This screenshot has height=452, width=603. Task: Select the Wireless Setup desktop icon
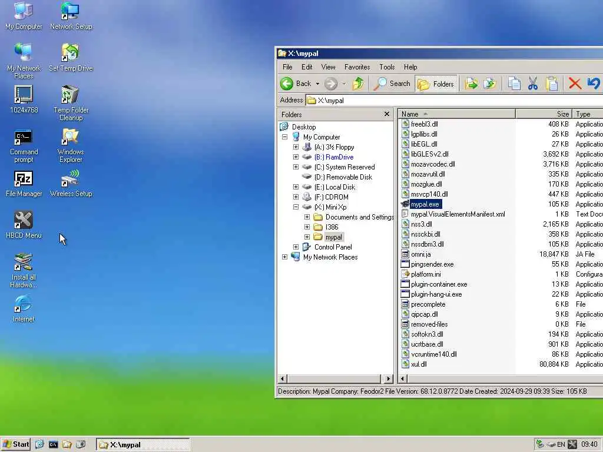click(x=71, y=184)
